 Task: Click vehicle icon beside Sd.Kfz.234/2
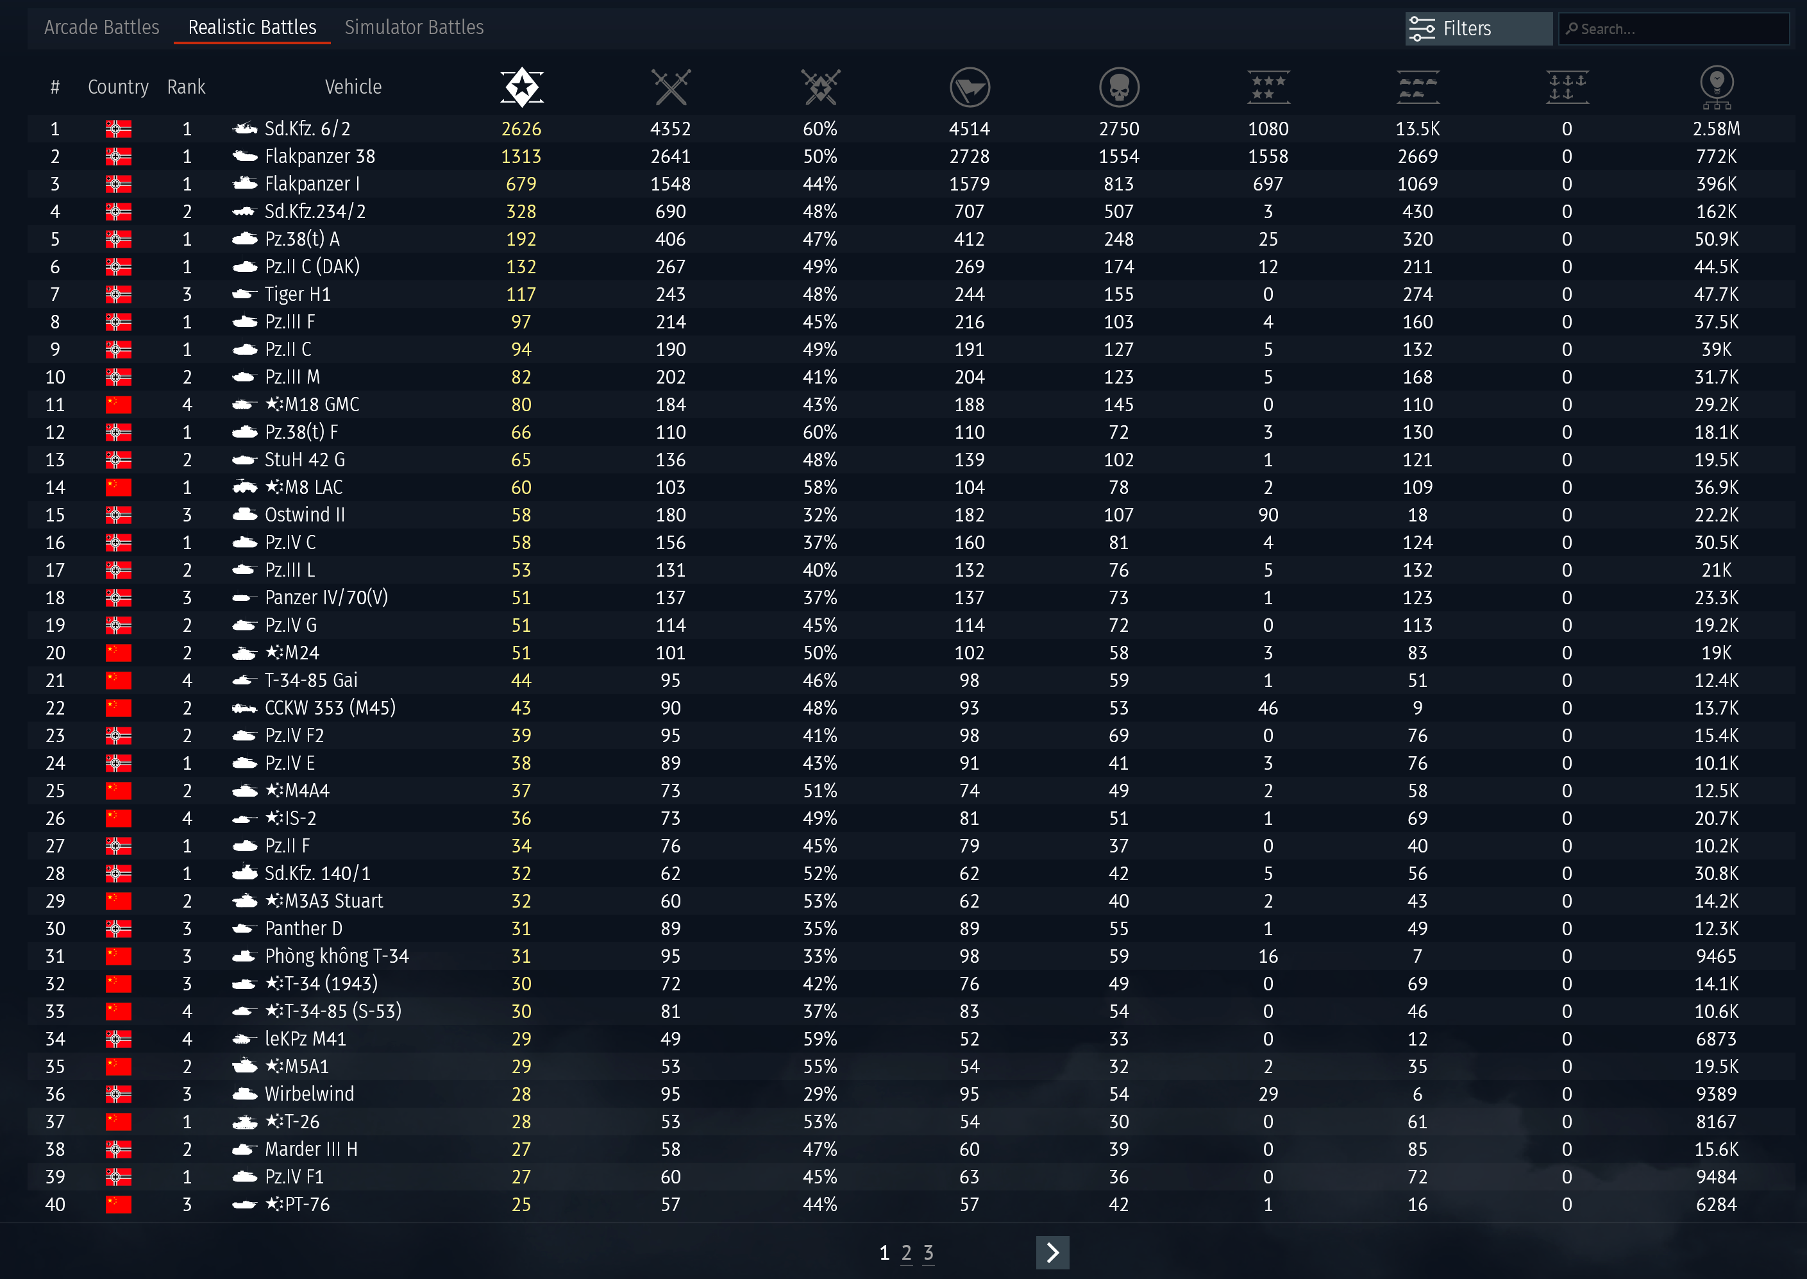(245, 211)
